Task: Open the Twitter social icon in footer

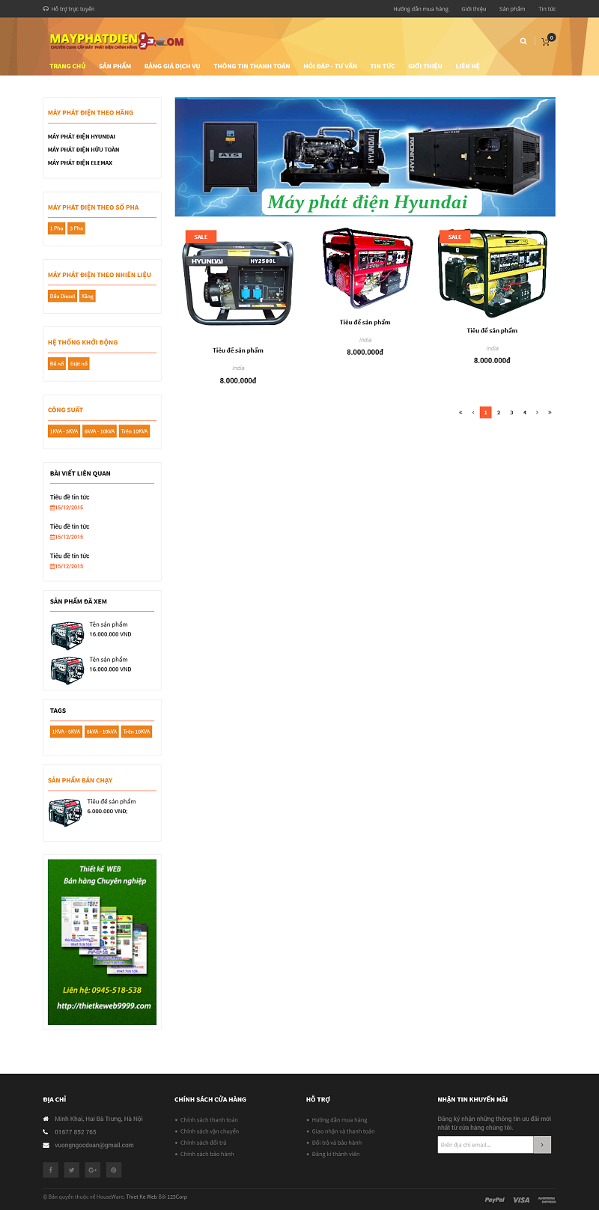Action: [71, 1170]
